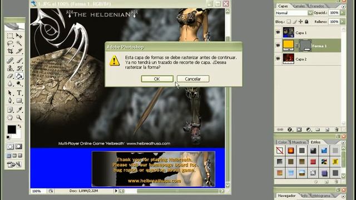The height and width of the screenshot is (200, 356).
Task: Reset default foreground and background colors
Action: 8,137
